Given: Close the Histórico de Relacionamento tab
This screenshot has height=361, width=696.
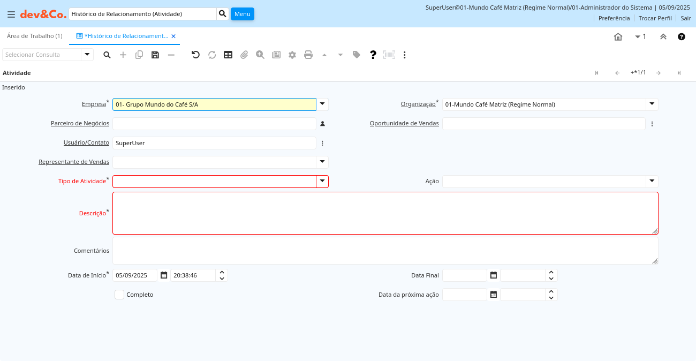Looking at the screenshot, I should tap(173, 36).
